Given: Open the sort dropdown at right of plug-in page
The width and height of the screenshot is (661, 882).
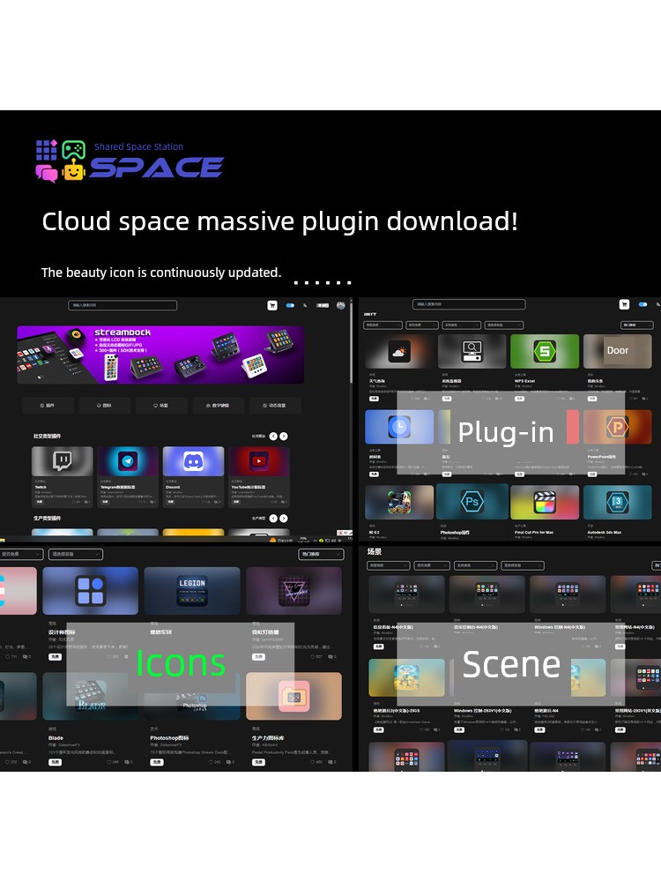Looking at the screenshot, I should click(636, 325).
